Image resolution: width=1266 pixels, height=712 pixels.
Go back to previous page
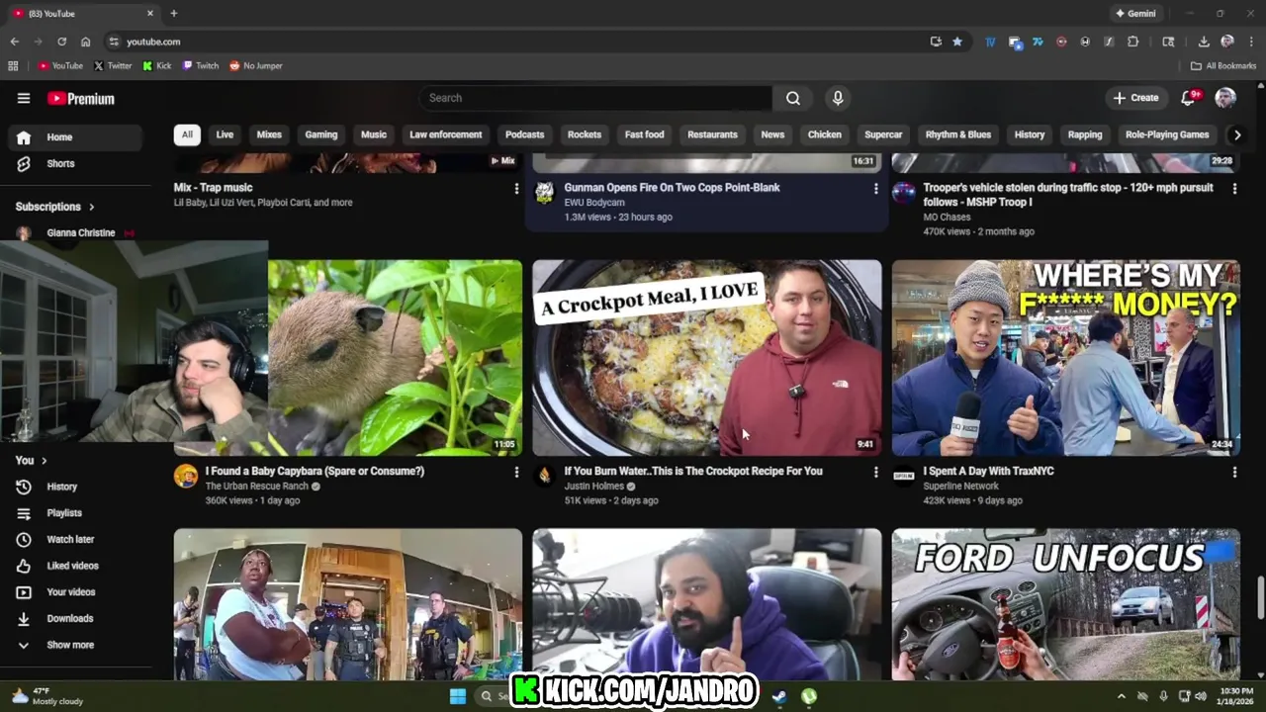click(x=14, y=42)
